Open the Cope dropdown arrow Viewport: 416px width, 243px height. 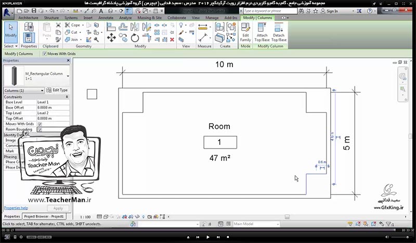83,25
